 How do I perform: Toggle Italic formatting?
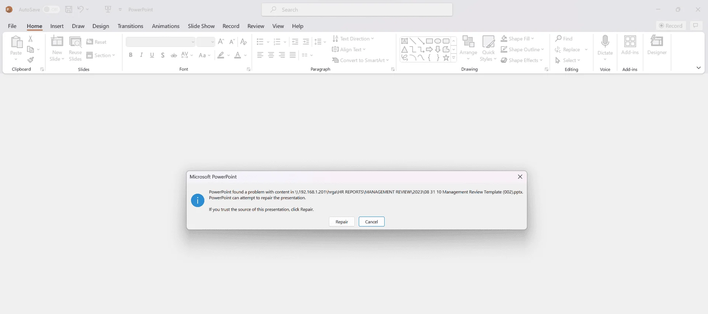pos(141,55)
